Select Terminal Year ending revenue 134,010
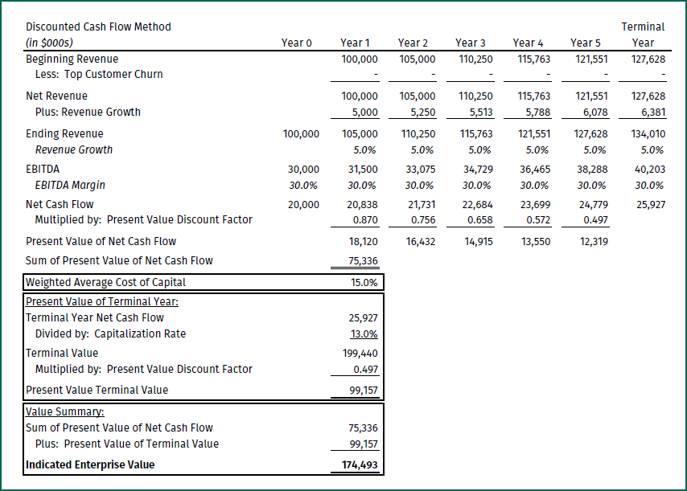Screen dimensions: 687x491 pyautogui.click(x=648, y=134)
